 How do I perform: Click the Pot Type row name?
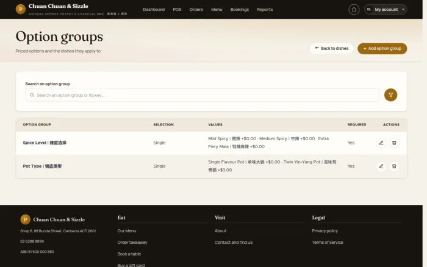(x=42, y=166)
